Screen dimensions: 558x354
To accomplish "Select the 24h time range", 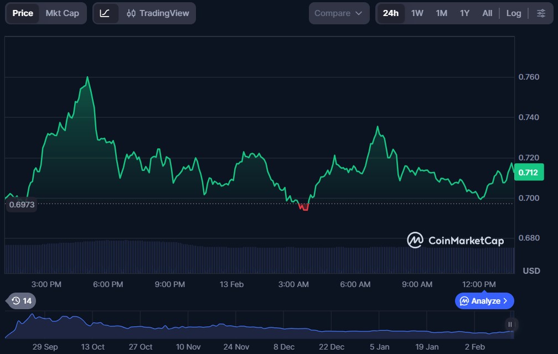I will (390, 13).
